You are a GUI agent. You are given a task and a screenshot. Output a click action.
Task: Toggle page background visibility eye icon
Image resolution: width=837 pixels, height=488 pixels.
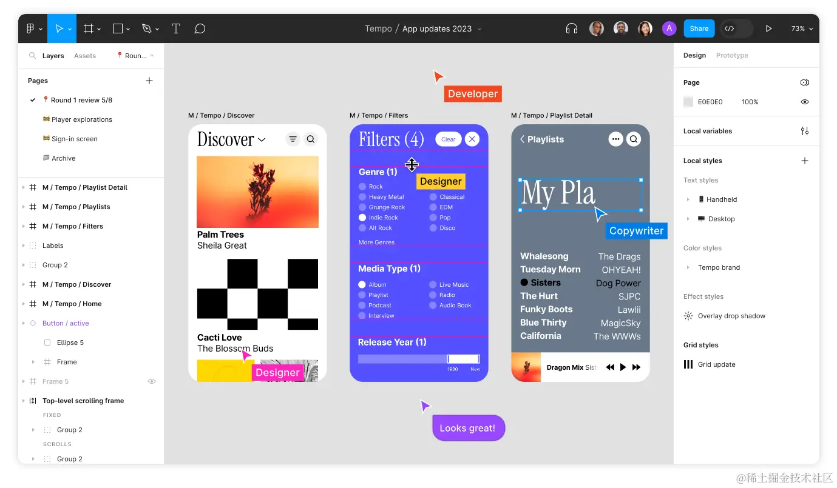coord(805,102)
